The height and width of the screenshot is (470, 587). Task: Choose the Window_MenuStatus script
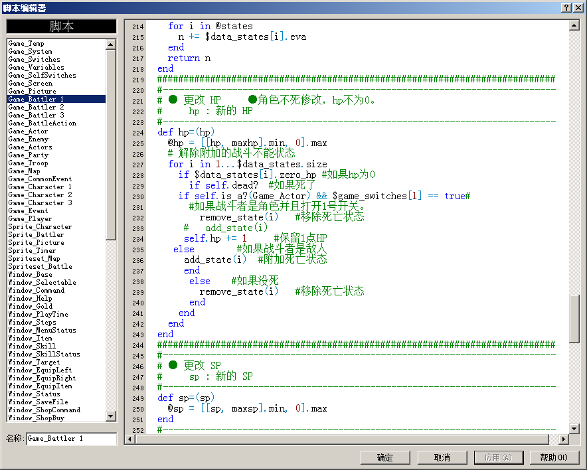tap(56, 330)
